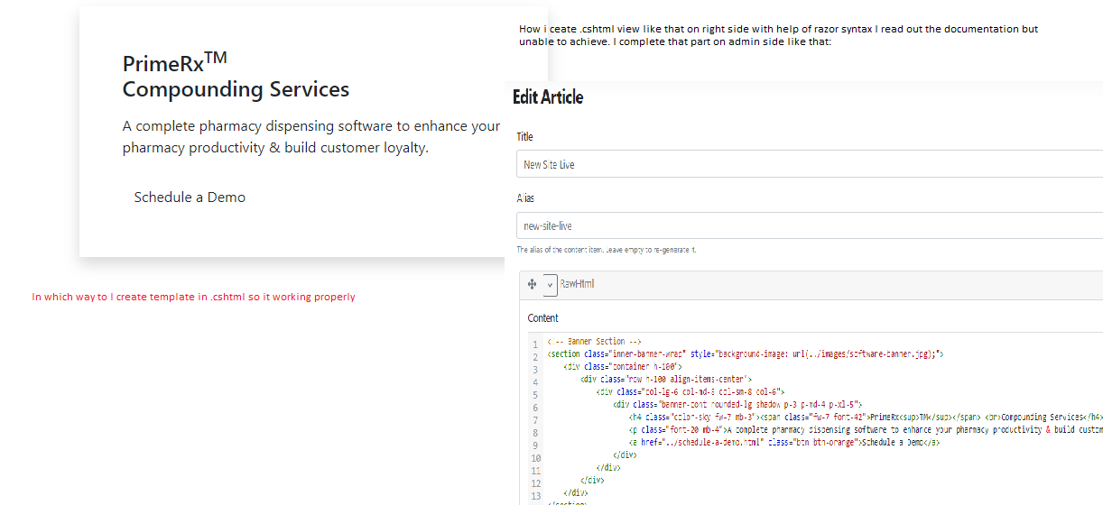Click the alias hint text about re-generating

607,250
